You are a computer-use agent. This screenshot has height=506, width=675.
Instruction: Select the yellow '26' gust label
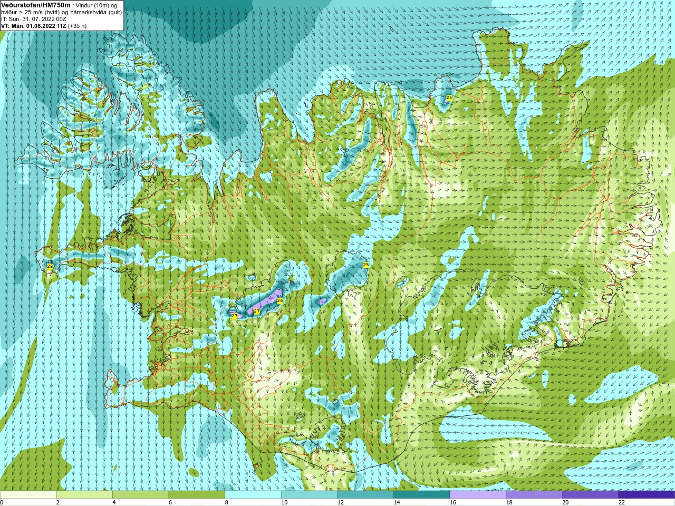[280, 300]
